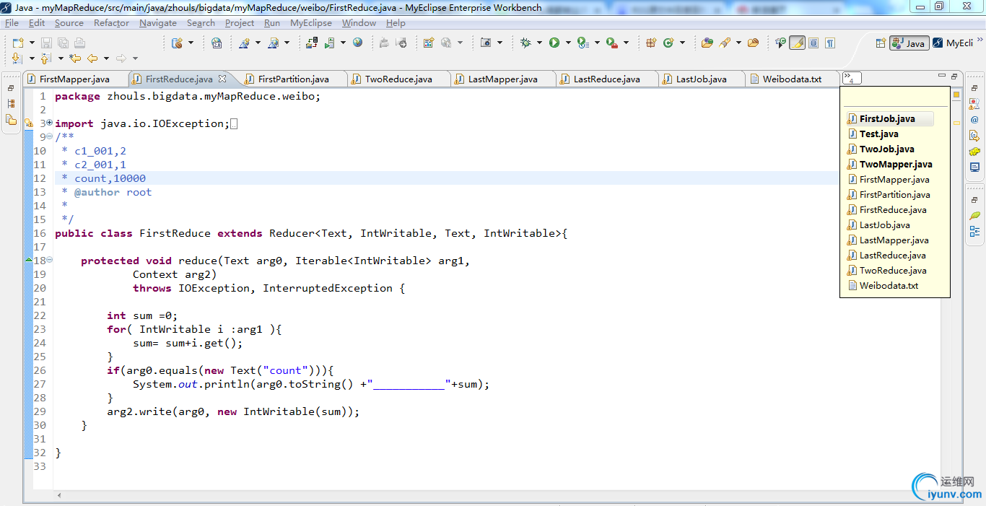Viewport: 986px width, 506px height.
Task: Open the dropdown arrow beside New icon
Action: [x=32, y=43]
